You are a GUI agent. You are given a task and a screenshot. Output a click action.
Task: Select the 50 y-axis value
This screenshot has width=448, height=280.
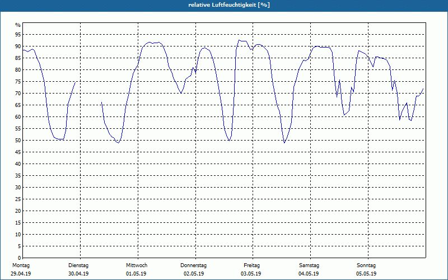pyautogui.click(x=18, y=141)
